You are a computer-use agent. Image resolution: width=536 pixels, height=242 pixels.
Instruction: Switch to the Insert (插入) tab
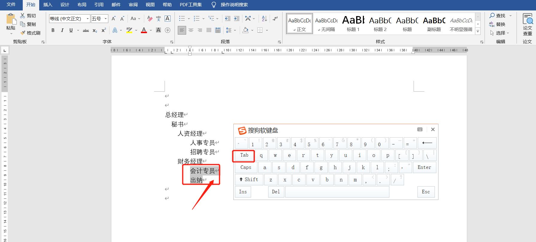click(x=48, y=5)
